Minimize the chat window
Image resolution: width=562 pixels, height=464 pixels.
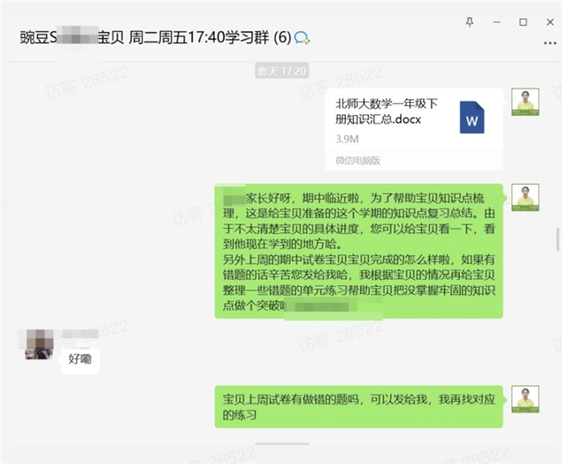[496, 22]
